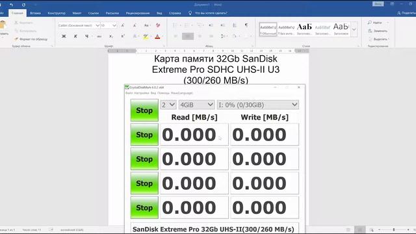Switch to the Конструктор ribbon tab

tap(57, 13)
